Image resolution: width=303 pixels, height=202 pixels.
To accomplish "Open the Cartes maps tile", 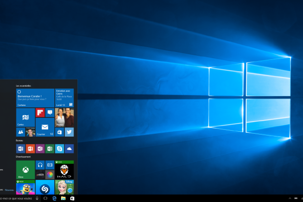I will [x=25, y=117].
